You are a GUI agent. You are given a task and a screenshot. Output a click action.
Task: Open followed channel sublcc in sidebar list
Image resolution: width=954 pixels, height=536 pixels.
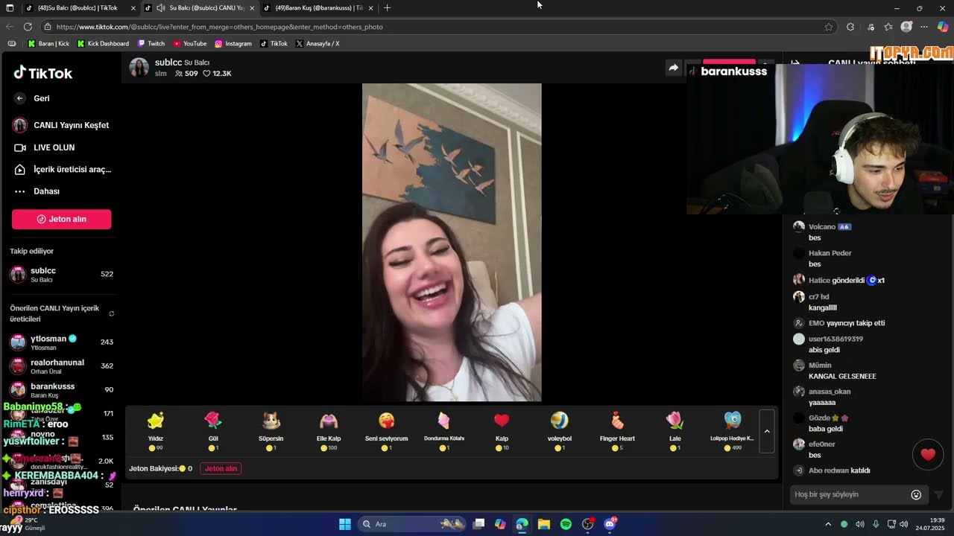[61, 275]
